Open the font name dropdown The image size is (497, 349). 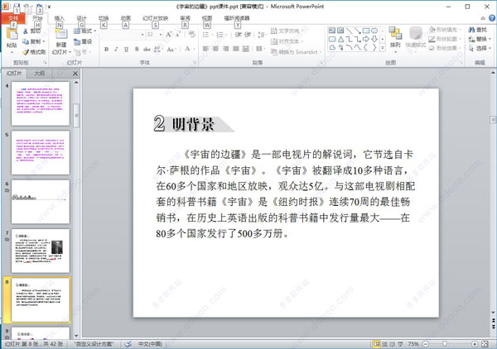coord(142,35)
